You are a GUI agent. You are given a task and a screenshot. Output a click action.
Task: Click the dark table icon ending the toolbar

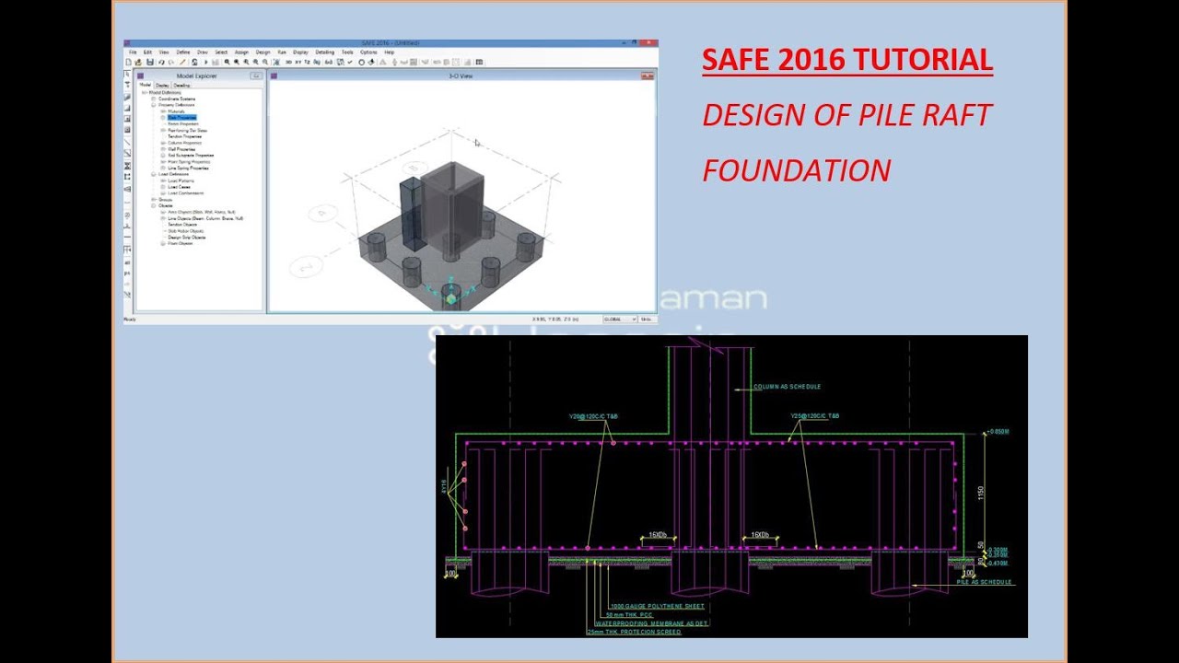tap(480, 62)
